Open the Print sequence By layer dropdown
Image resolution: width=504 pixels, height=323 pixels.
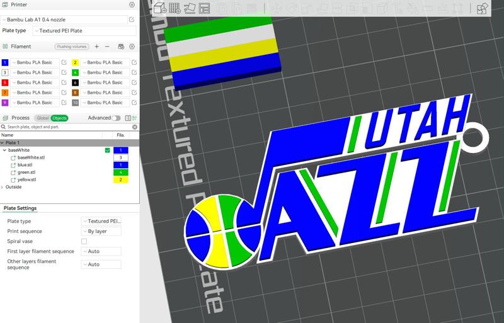pos(101,232)
